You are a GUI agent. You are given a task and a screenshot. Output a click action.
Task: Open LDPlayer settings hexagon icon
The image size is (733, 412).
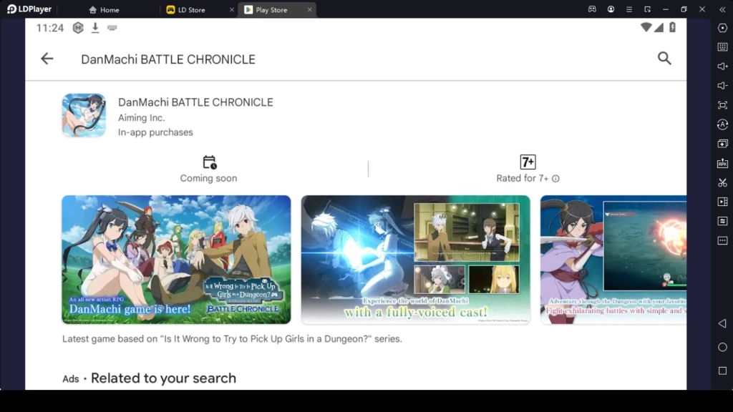(x=722, y=28)
